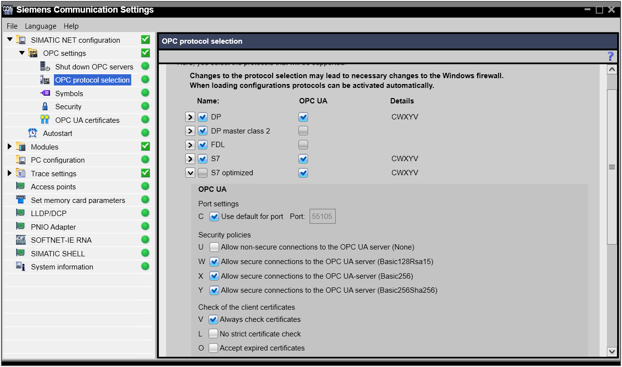
Task: Enable No strict certificate check
Action: (213, 334)
